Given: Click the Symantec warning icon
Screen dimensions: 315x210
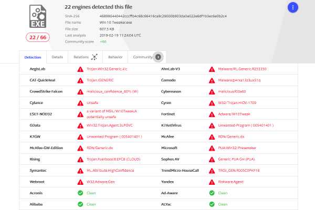Looking at the screenshot, I should (80, 171).
